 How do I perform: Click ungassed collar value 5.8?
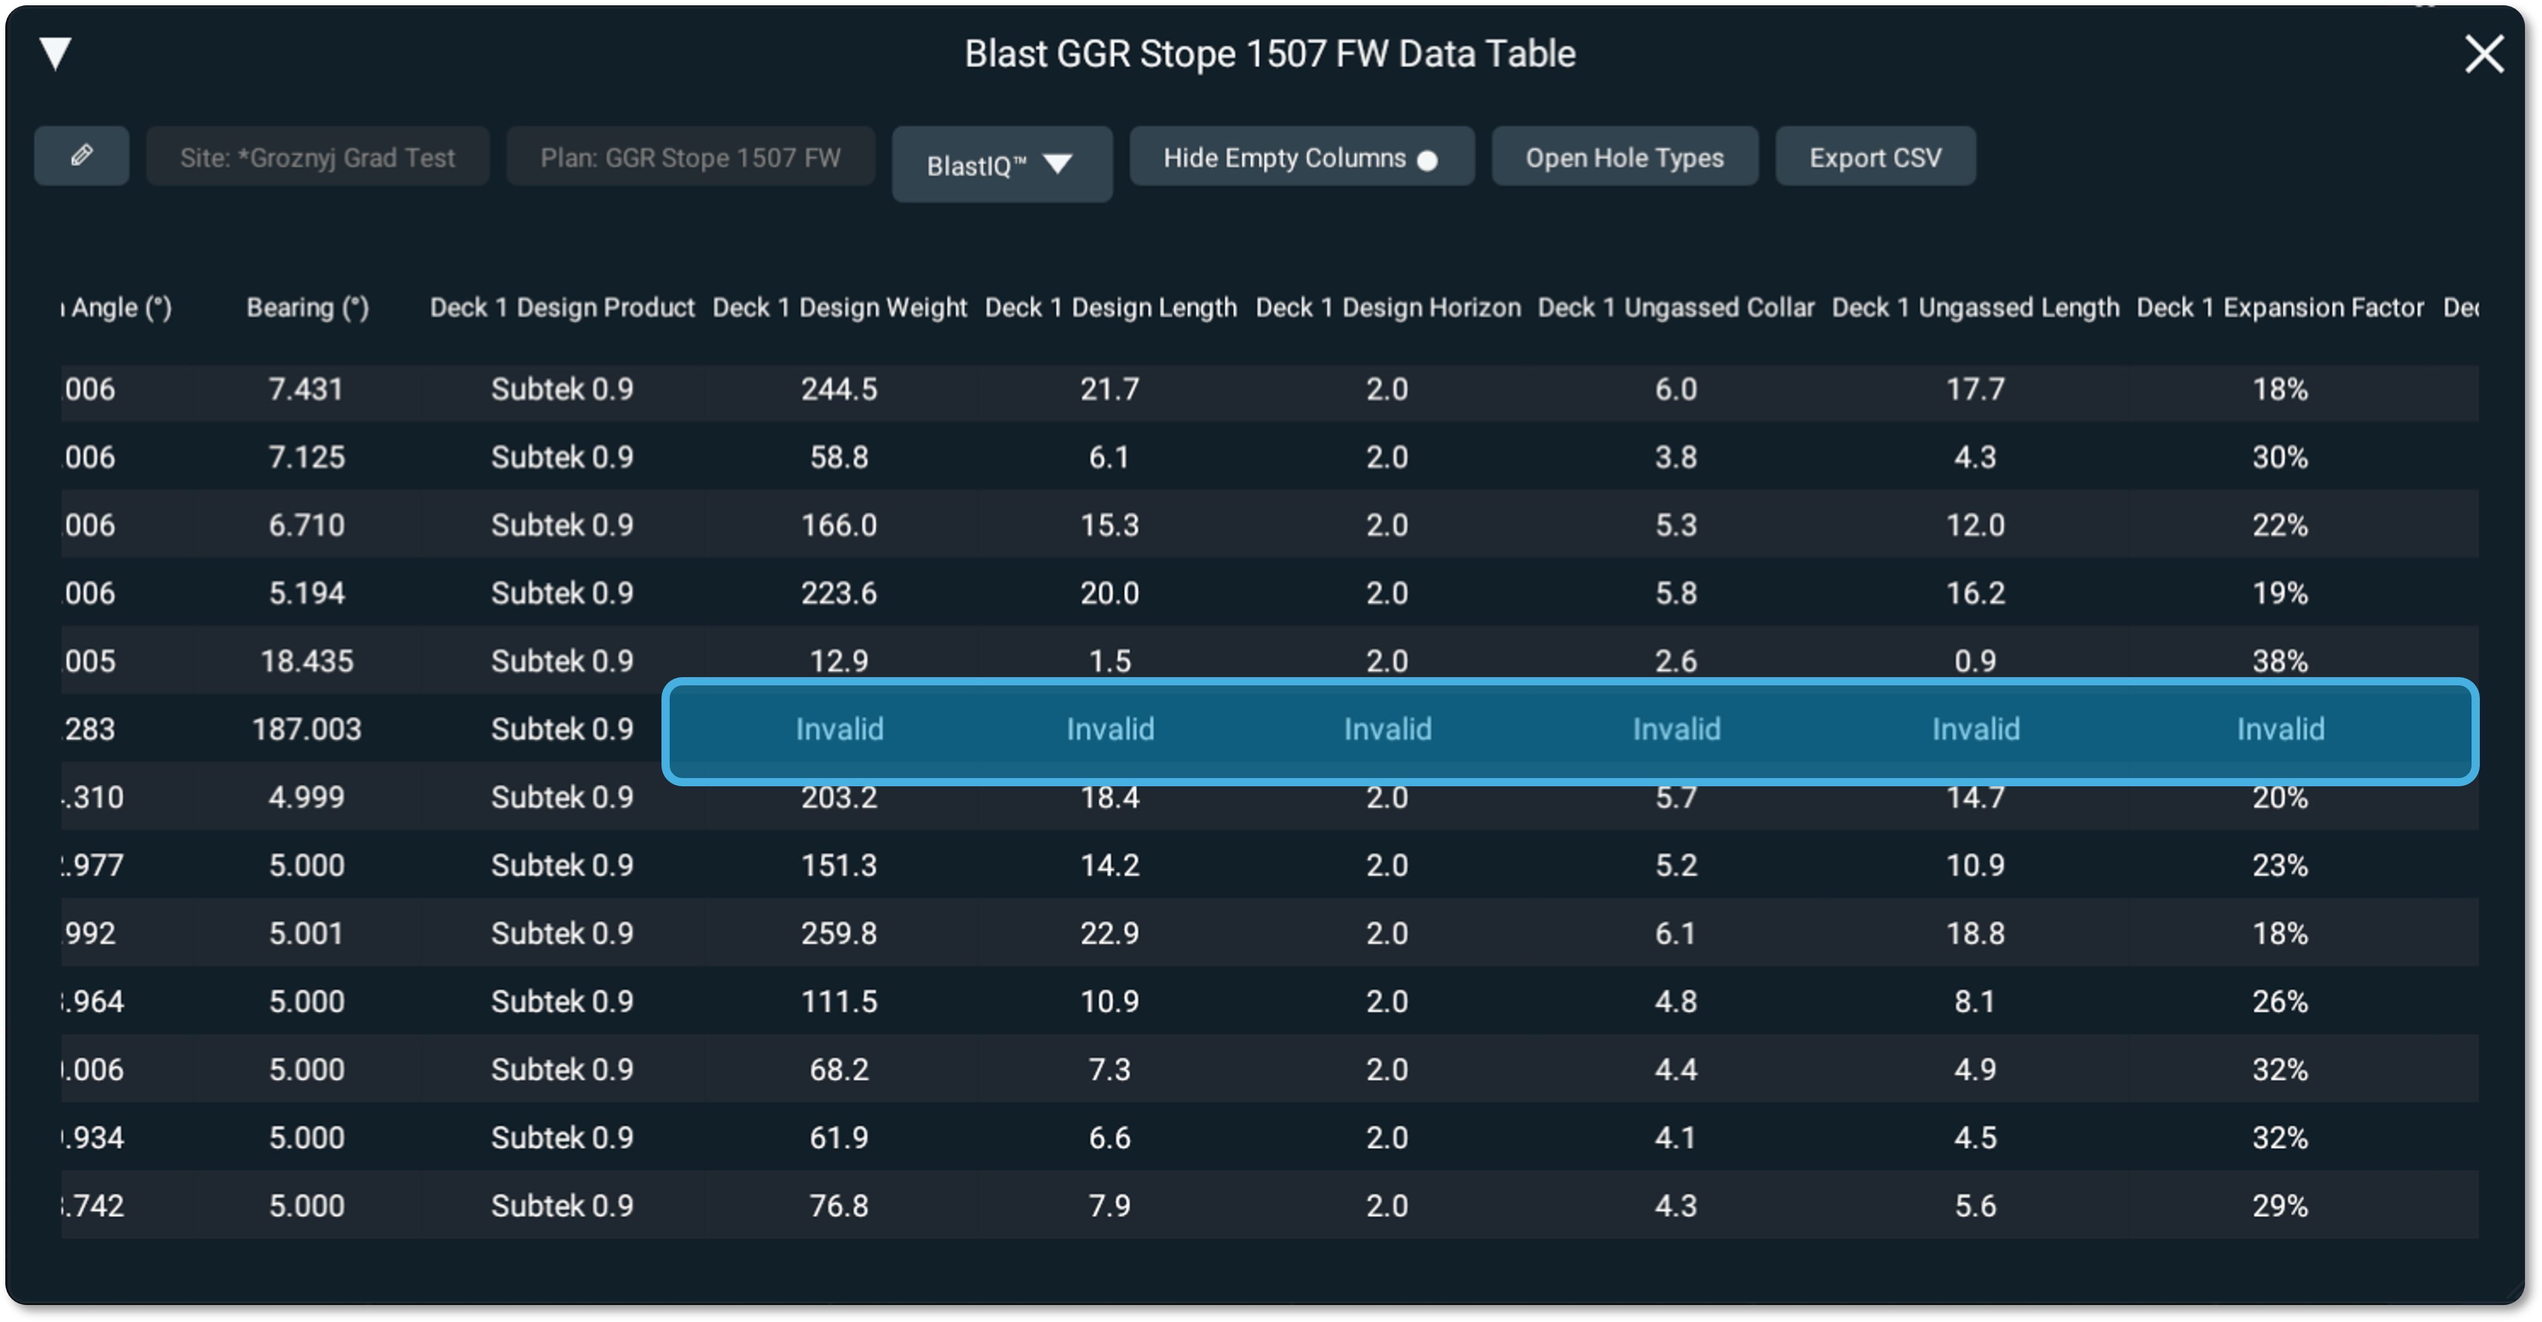coord(1677,593)
